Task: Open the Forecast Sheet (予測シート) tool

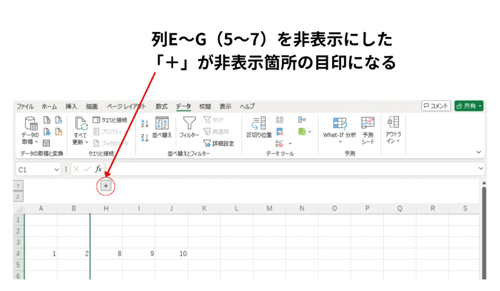Action: point(368,130)
